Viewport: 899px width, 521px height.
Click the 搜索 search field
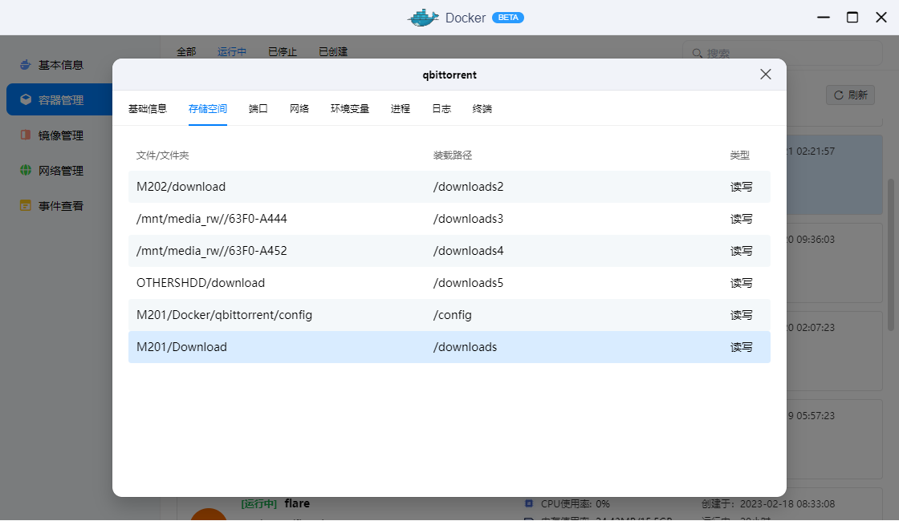click(782, 53)
